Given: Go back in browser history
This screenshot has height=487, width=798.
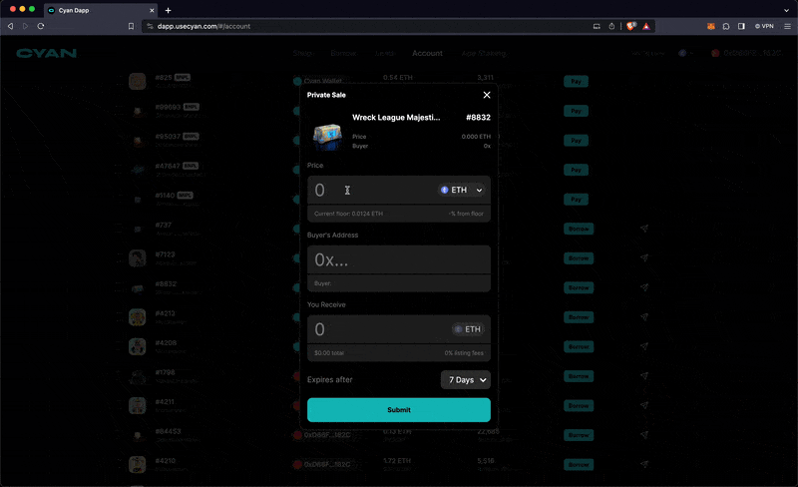Looking at the screenshot, I should pos(10,26).
